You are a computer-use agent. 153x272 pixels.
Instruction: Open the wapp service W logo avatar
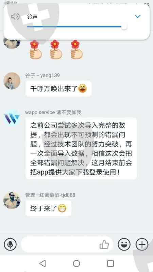point(12,118)
